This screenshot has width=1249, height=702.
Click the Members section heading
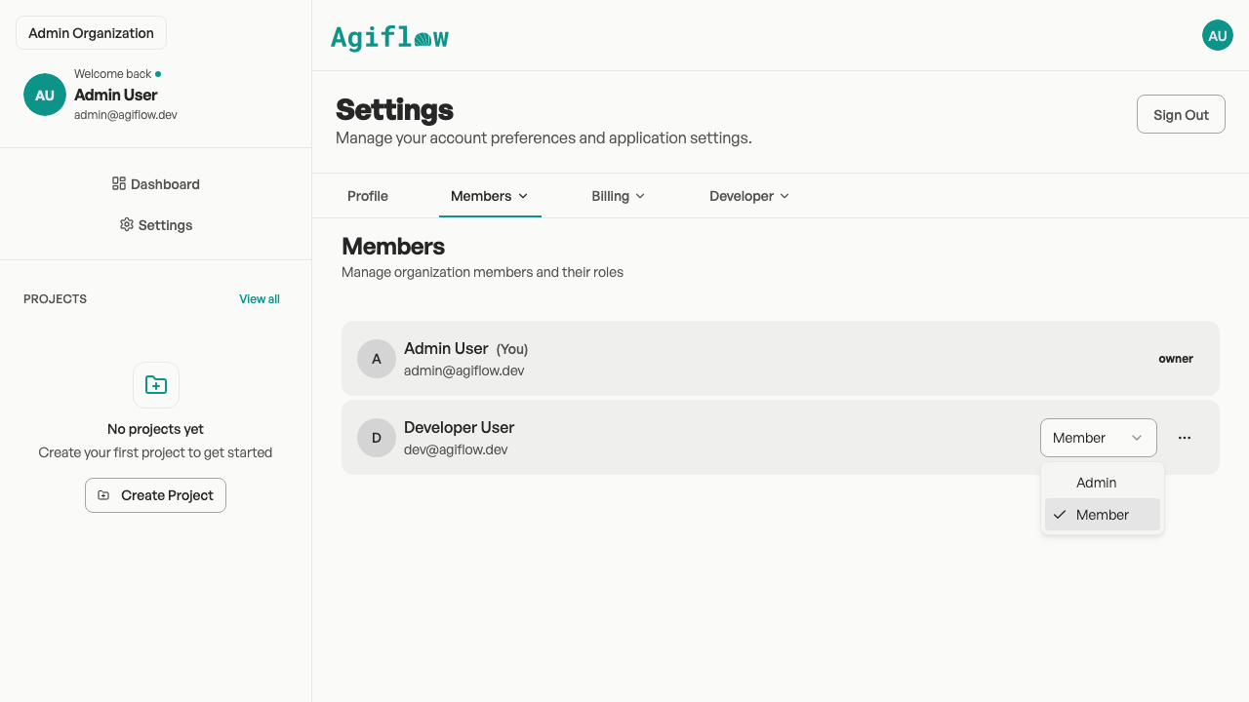[x=393, y=246]
